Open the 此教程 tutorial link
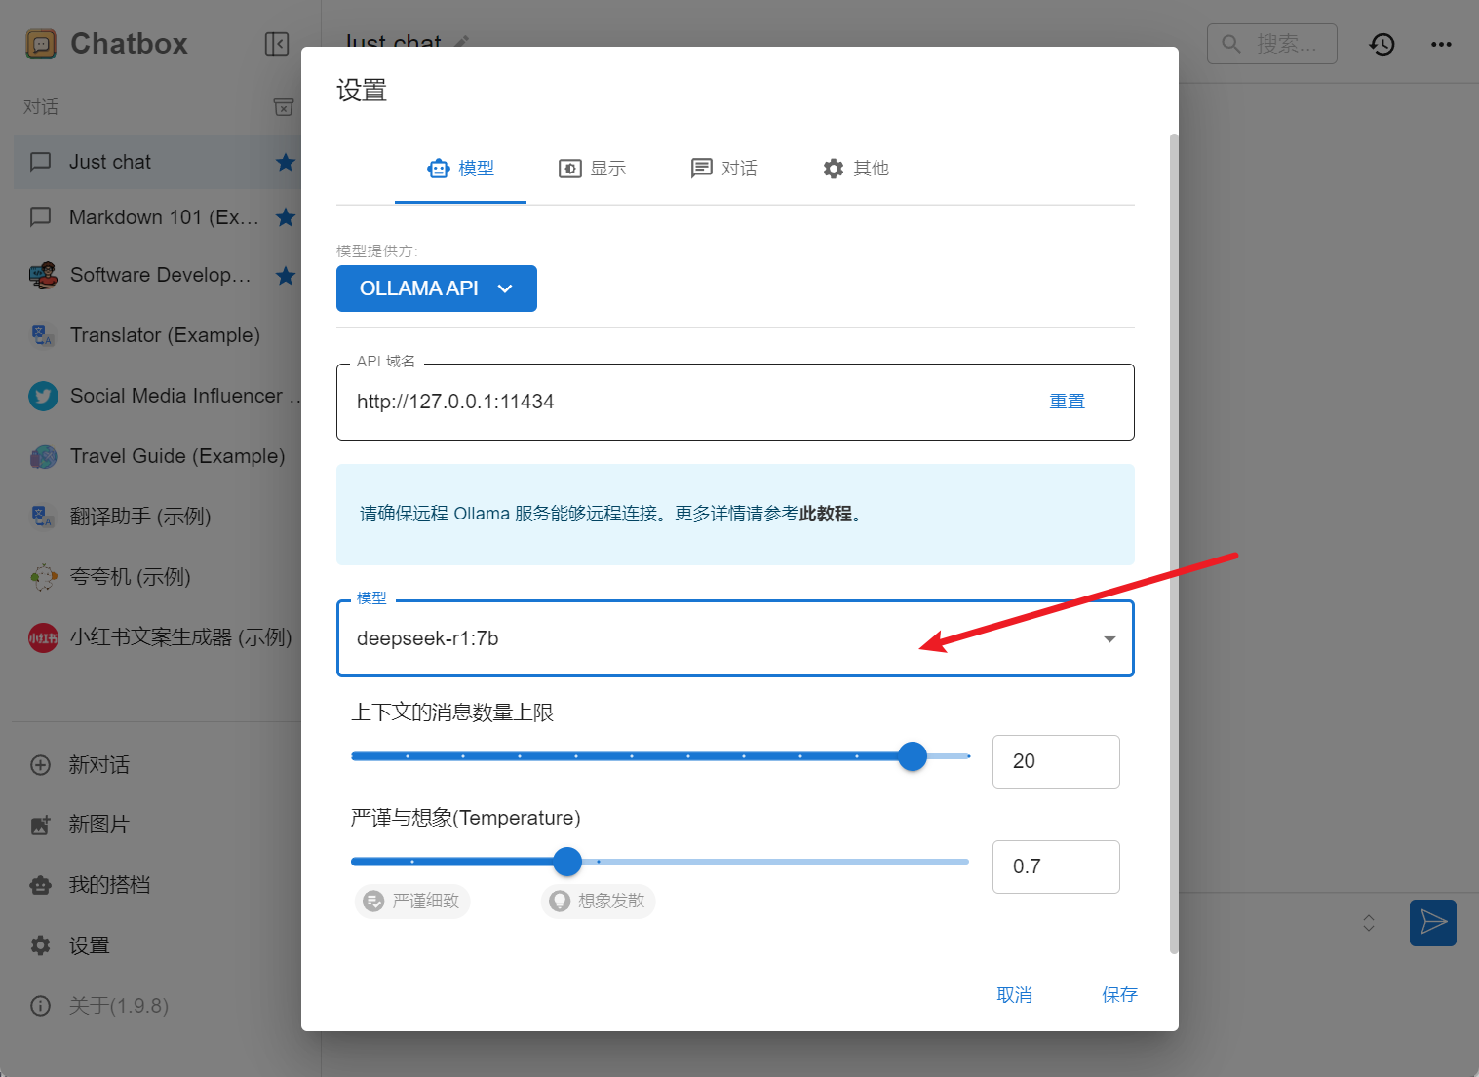Viewport: 1479px width, 1077px height. point(826,514)
